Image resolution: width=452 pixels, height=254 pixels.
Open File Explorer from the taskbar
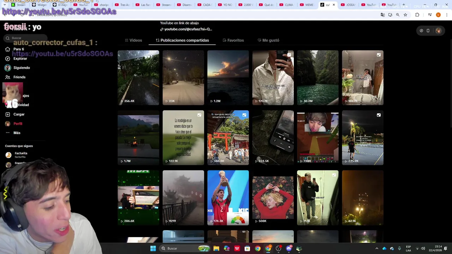click(x=216, y=248)
